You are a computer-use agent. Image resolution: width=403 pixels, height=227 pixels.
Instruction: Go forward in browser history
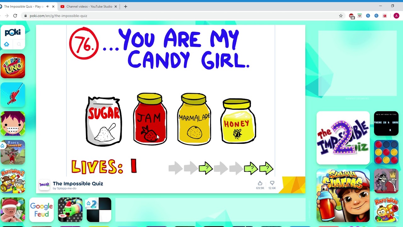point(7,16)
